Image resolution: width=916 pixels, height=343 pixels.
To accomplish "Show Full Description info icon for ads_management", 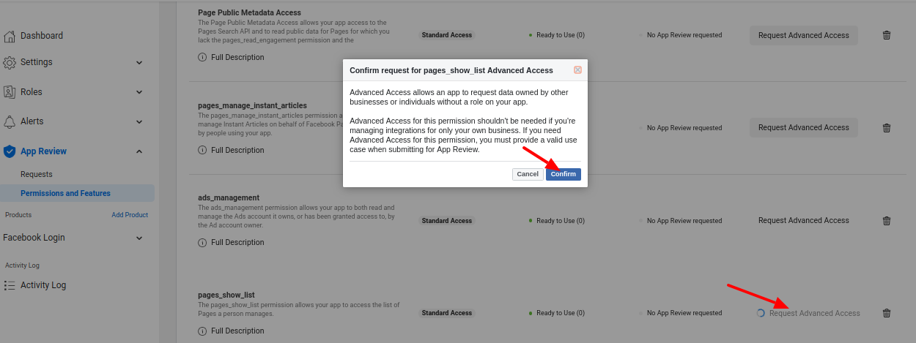I will (202, 243).
